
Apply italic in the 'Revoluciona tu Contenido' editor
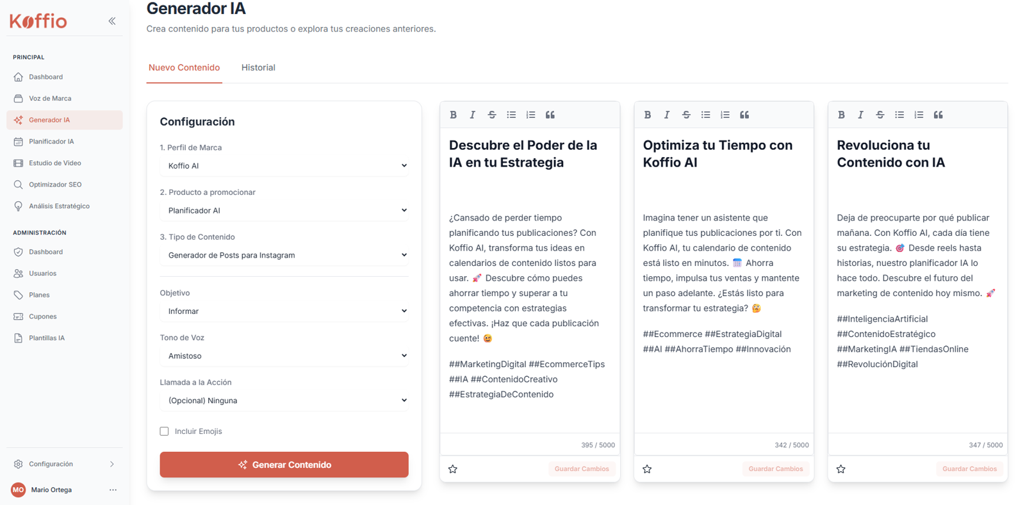tap(860, 115)
